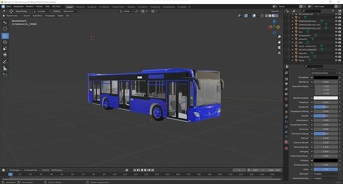The width and height of the screenshot is (343, 184).
Task: Open the SCS Tools menu
Action: [56, 7]
